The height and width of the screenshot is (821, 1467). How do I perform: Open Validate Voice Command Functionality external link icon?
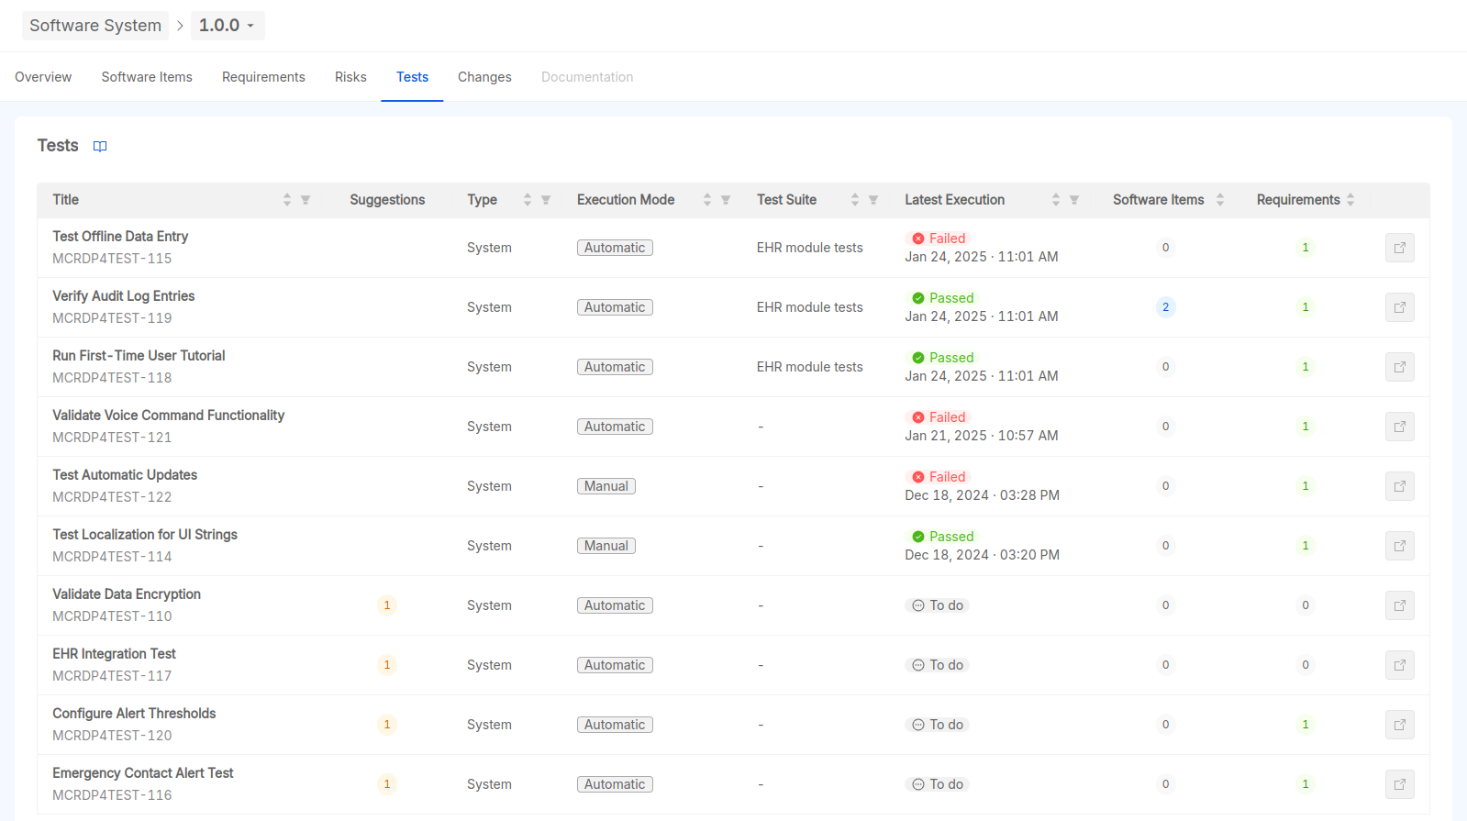point(1400,427)
